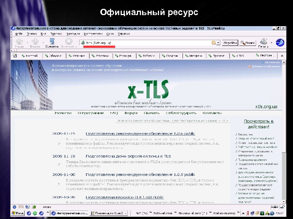Collapse the toolbar grippy below navigation bar
293x219 pixels.
pyautogui.click(x=14, y=50)
